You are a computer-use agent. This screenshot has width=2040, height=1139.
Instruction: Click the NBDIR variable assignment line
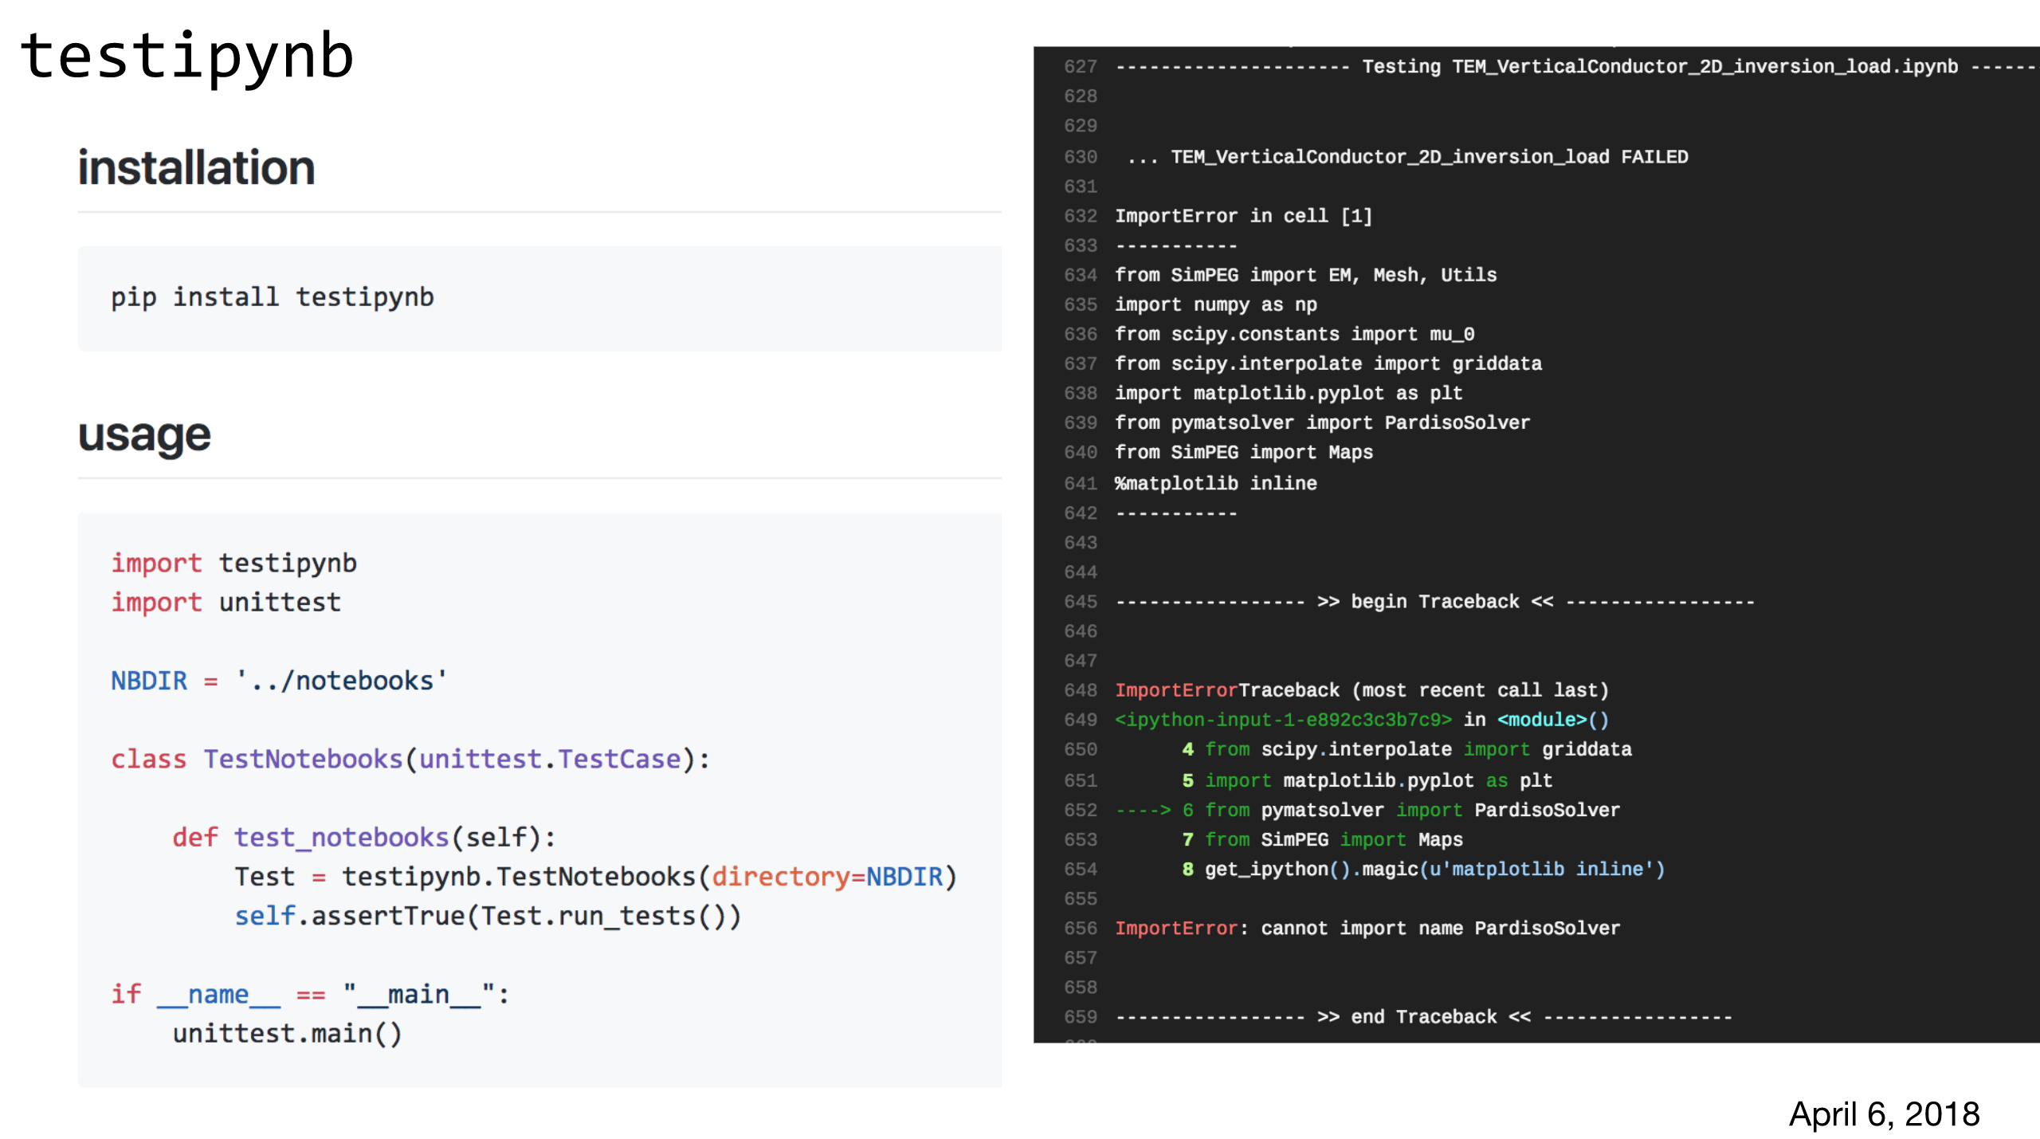(279, 681)
